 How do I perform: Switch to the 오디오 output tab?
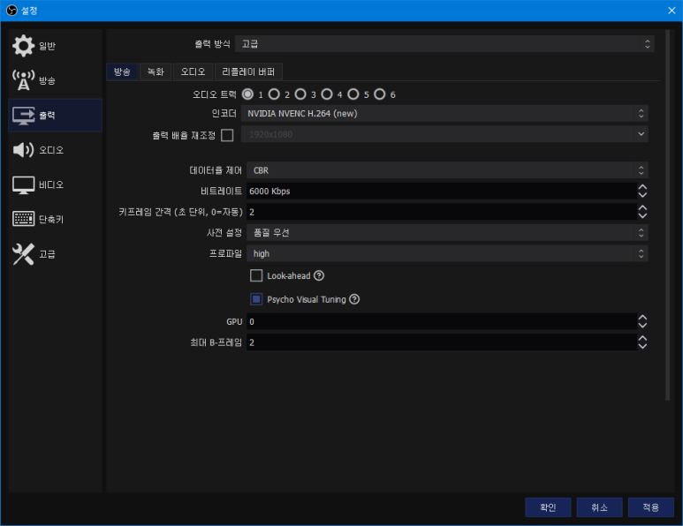pyautogui.click(x=193, y=71)
